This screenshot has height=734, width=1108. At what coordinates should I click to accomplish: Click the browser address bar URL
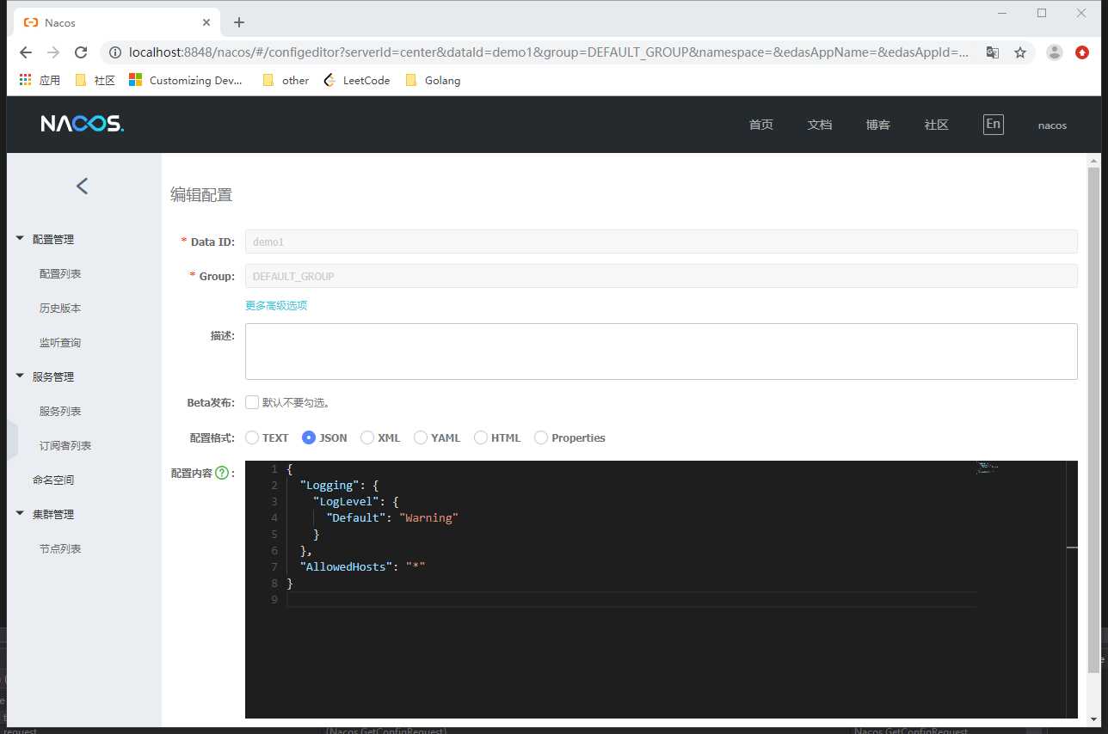549,52
